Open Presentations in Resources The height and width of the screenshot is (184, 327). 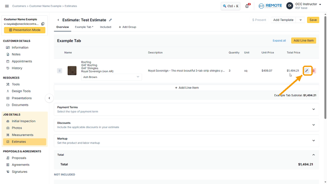coord(21,98)
